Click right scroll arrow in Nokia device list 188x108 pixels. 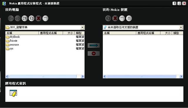181,76
